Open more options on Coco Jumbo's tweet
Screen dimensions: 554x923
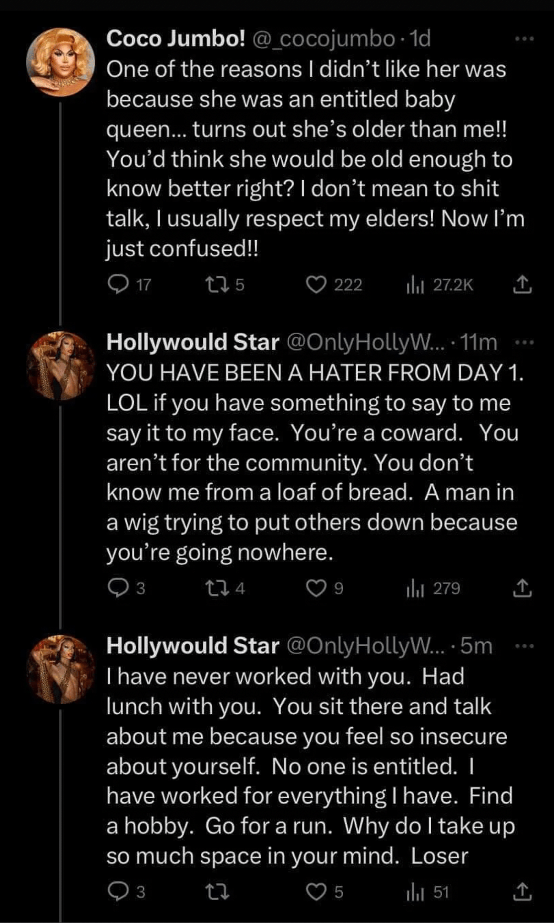[525, 39]
